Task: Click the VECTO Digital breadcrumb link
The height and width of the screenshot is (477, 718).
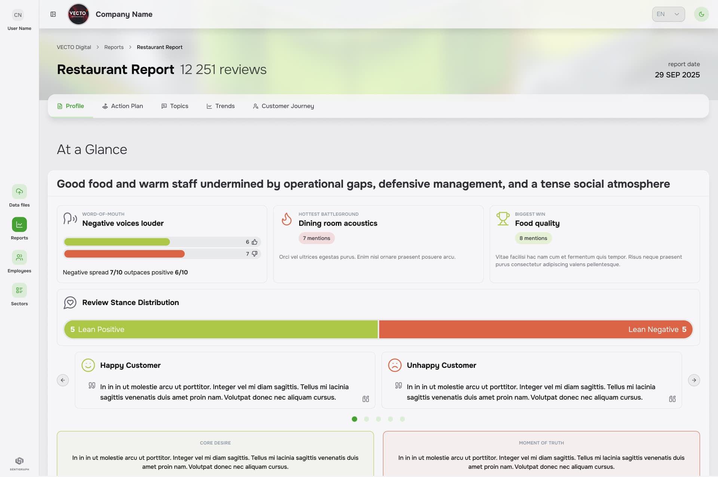Action: point(74,47)
